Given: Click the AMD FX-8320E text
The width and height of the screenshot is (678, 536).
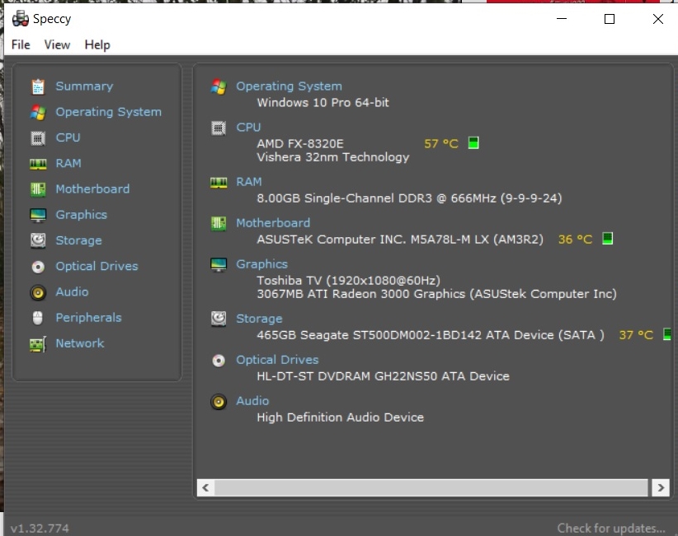Looking at the screenshot, I should [x=300, y=144].
